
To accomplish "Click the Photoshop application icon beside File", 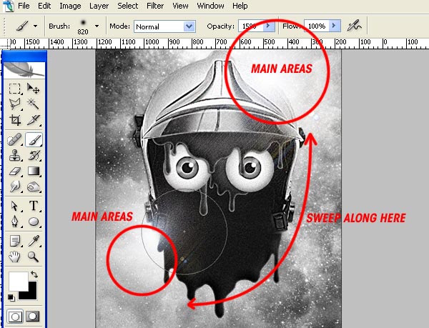I will pos(8,6).
